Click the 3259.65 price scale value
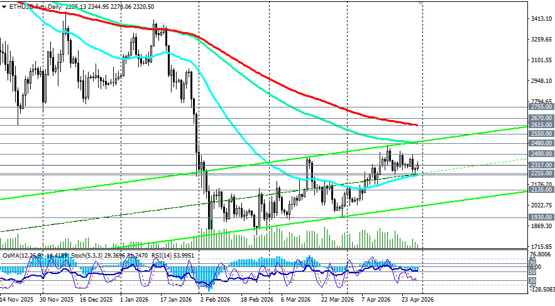This screenshot has height=306, width=555. coord(542,39)
